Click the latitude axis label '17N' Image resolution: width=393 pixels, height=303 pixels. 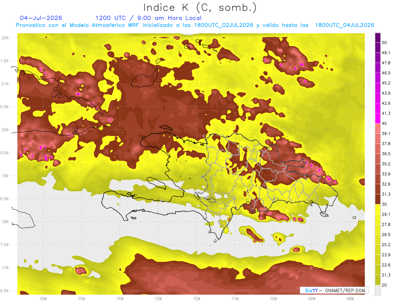5,268
